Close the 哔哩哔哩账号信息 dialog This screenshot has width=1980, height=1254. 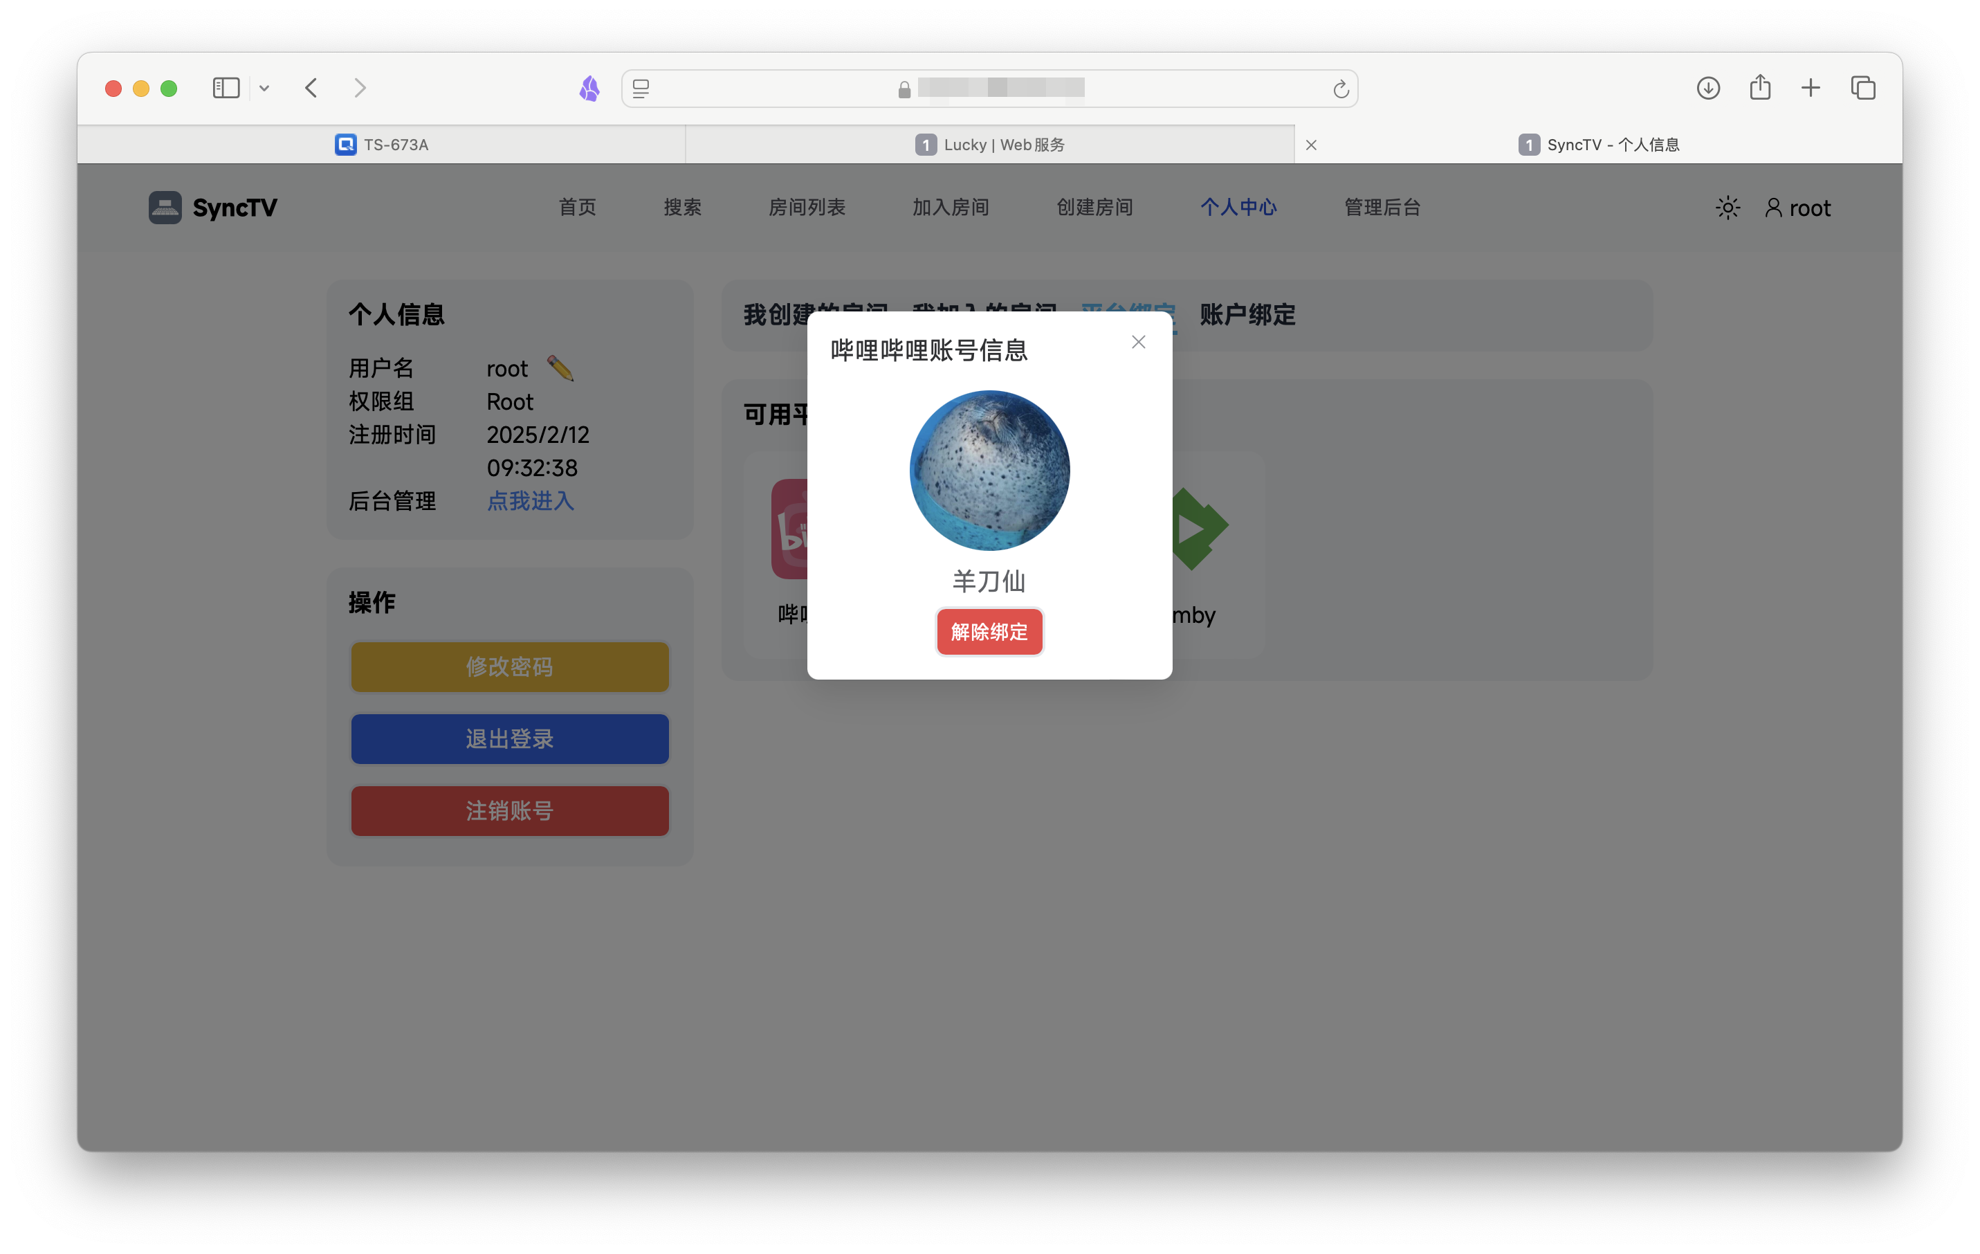[1138, 342]
